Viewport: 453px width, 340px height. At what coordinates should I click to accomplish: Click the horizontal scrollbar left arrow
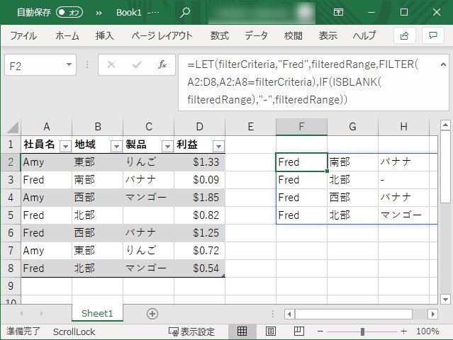(x=289, y=314)
